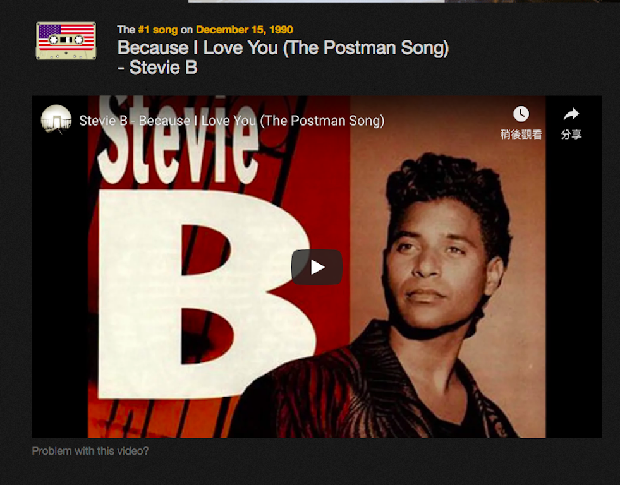Open the YouTube channel avatar
Image resolution: width=620 pixels, height=485 pixels.
[x=56, y=120]
